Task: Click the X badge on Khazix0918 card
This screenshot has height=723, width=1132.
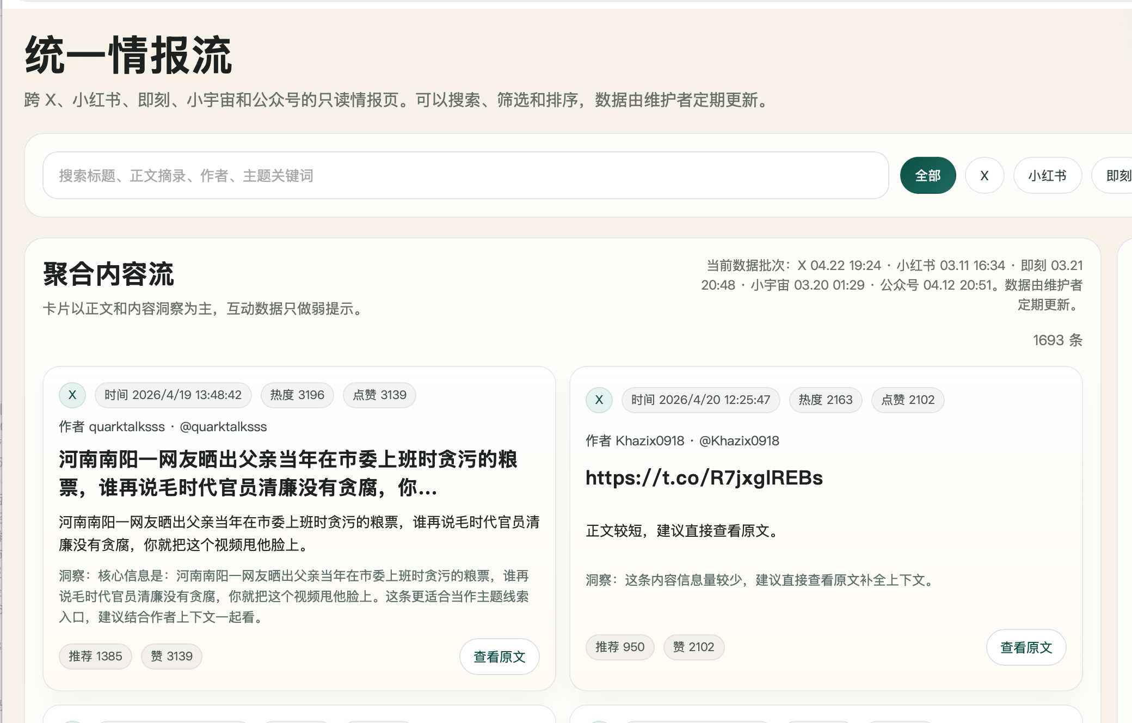Action: coord(599,400)
